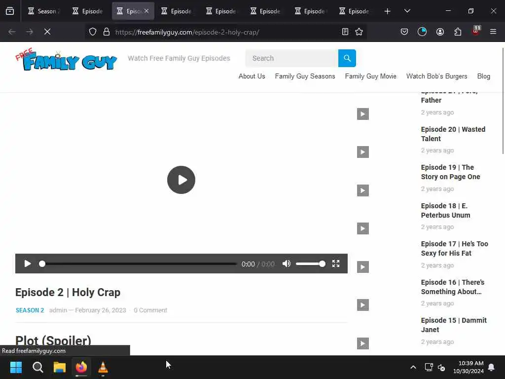Open the About Us menu item

[252, 76]
